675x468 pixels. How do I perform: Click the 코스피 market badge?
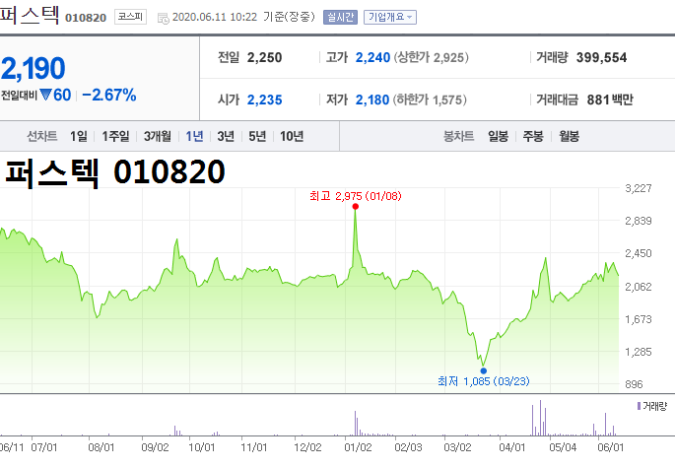(x=130, y=17)
